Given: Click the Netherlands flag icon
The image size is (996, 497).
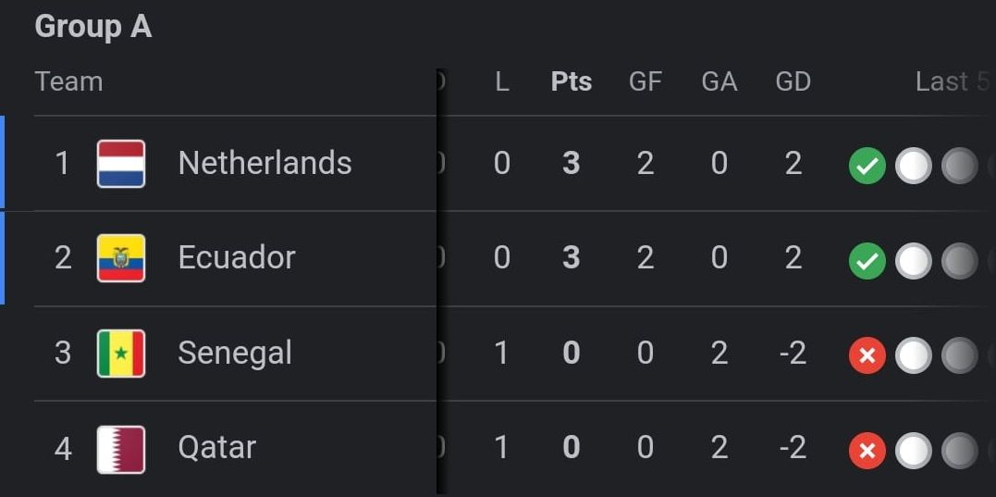Looking at the screenshot, I should click(x=121, y=164).
